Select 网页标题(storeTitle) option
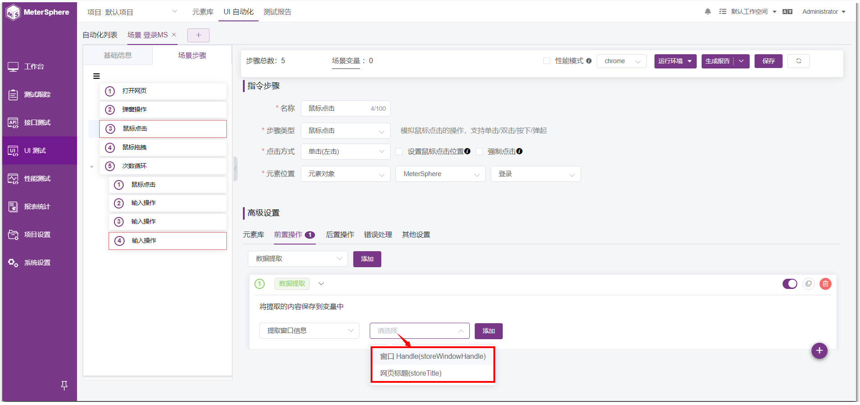 432,373
